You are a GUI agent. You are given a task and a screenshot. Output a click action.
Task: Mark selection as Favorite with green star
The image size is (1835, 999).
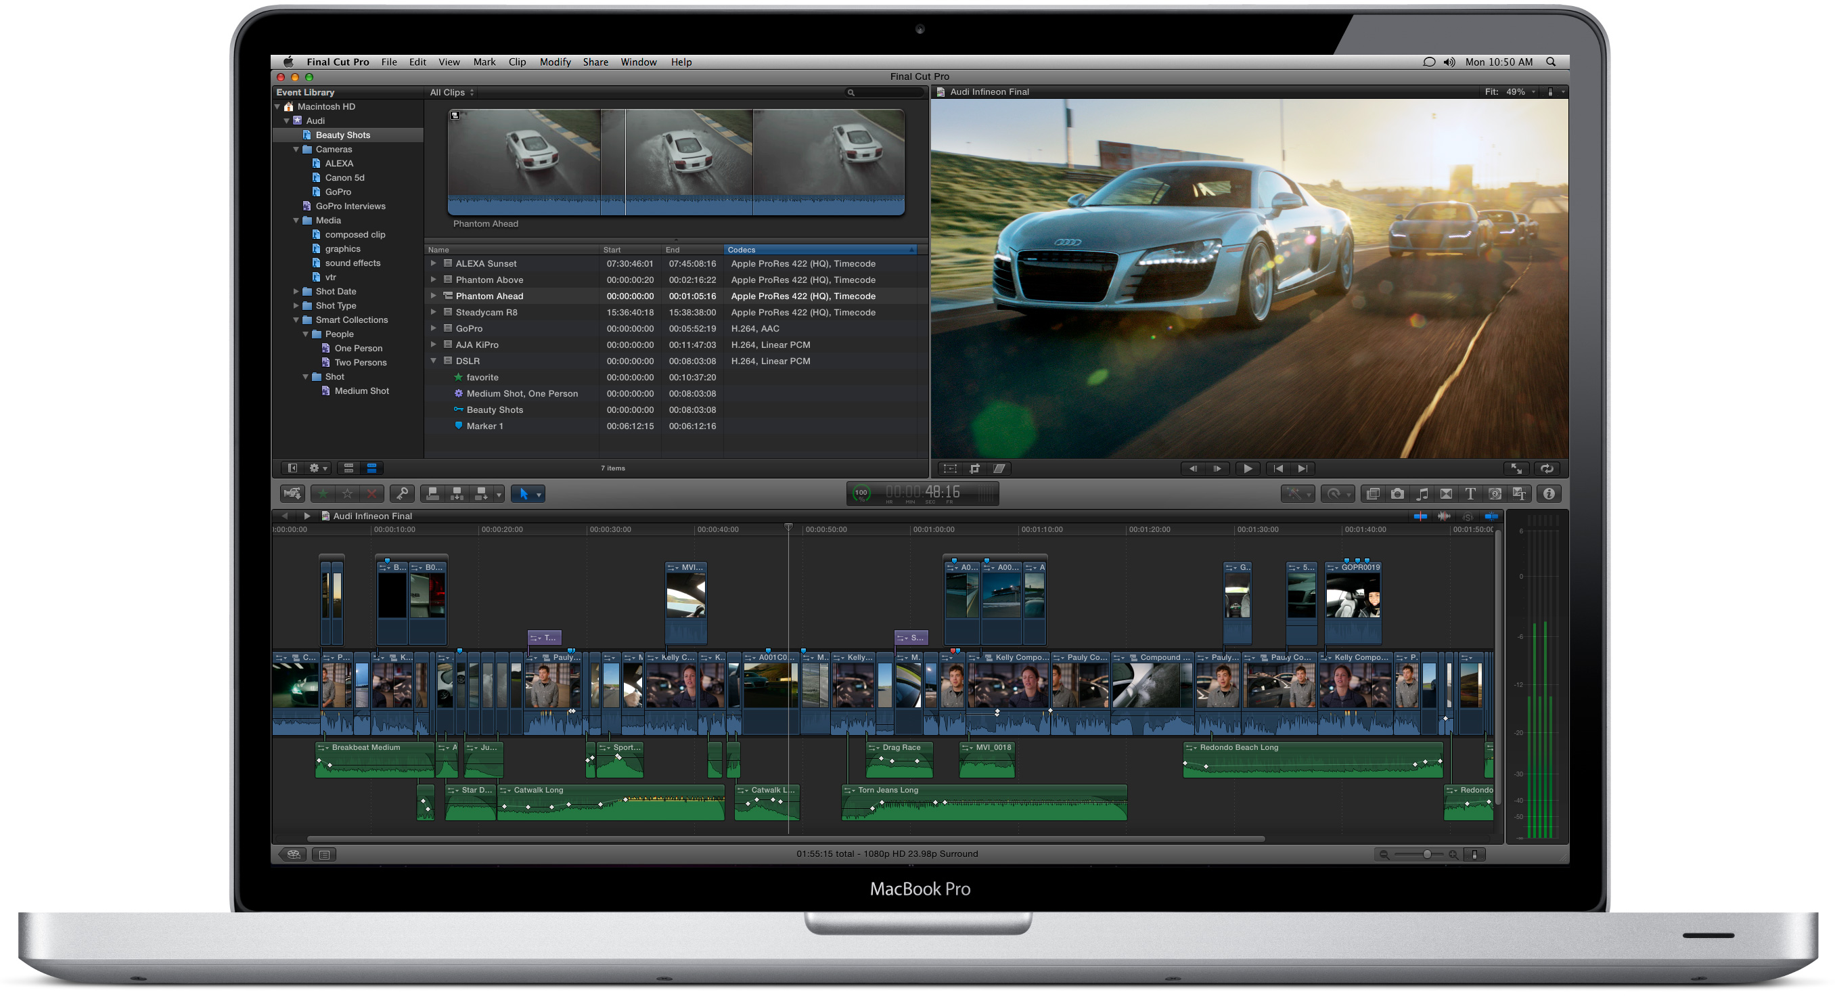[x=323, y=494]
